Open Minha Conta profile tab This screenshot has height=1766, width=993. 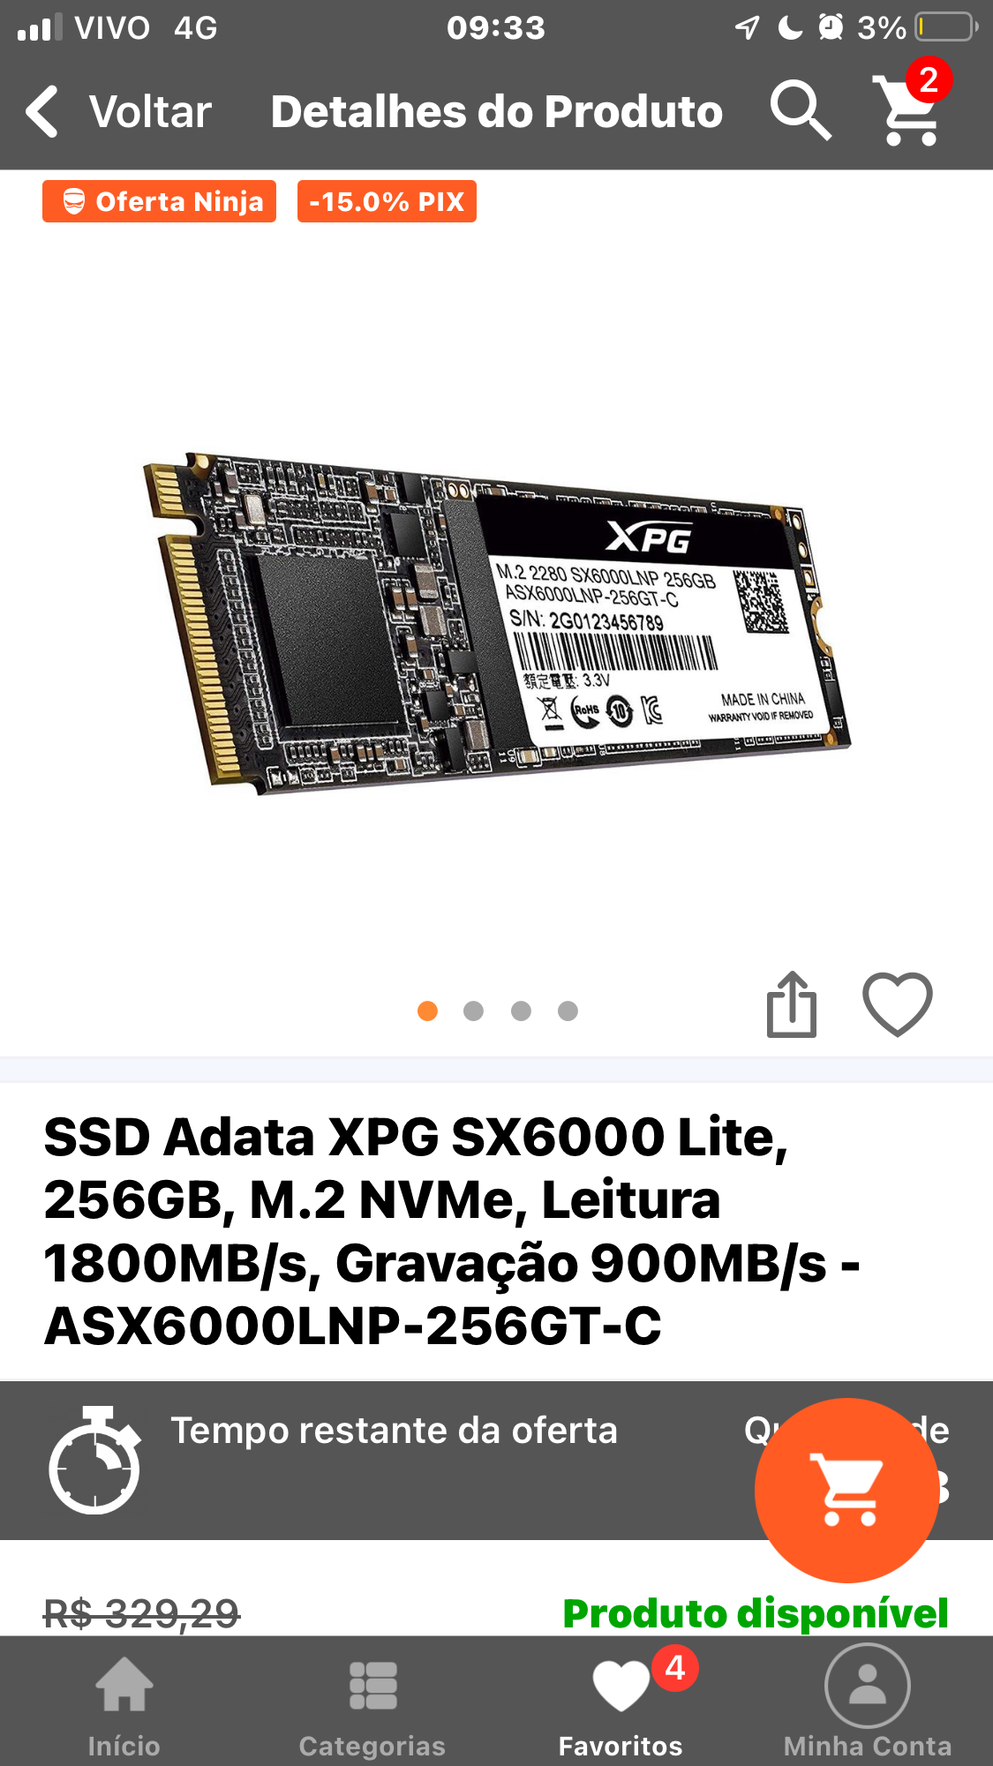868,1703
